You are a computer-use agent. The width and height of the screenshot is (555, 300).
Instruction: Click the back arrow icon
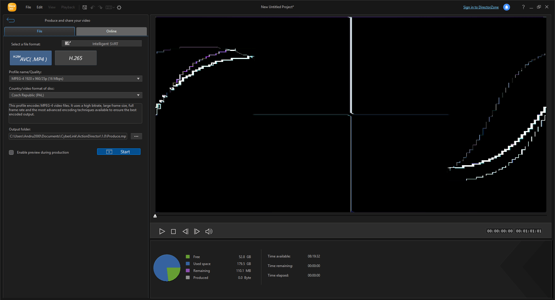tap(11, 20)
